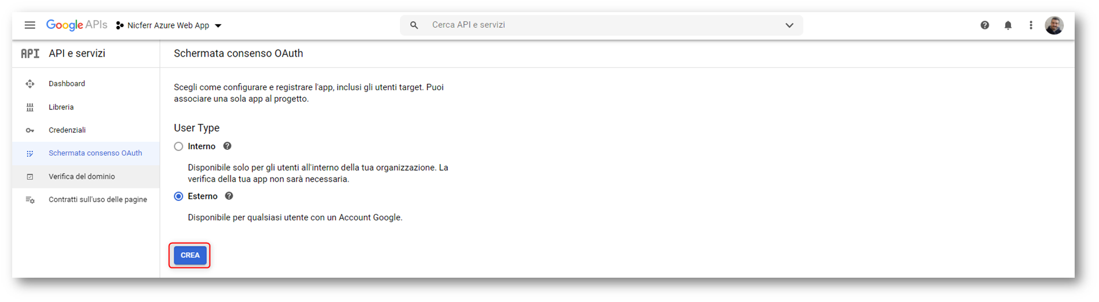Click the Google APIs logo
1099x302 pixels.
click(x=76, y=25)
